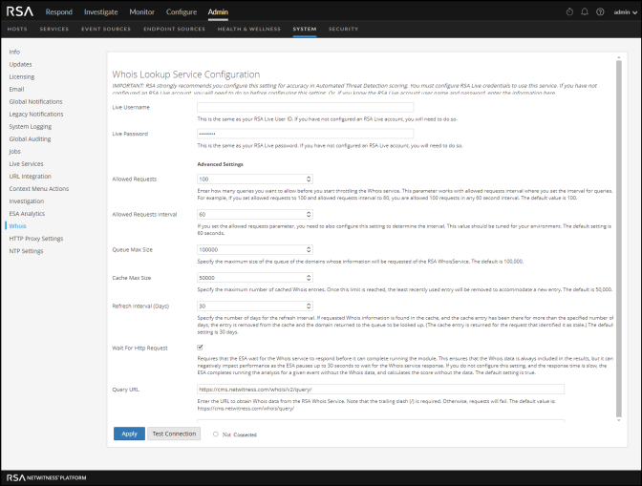
Task: Open Global Notifications in the sidebar
Action: [x=35, y=101]
